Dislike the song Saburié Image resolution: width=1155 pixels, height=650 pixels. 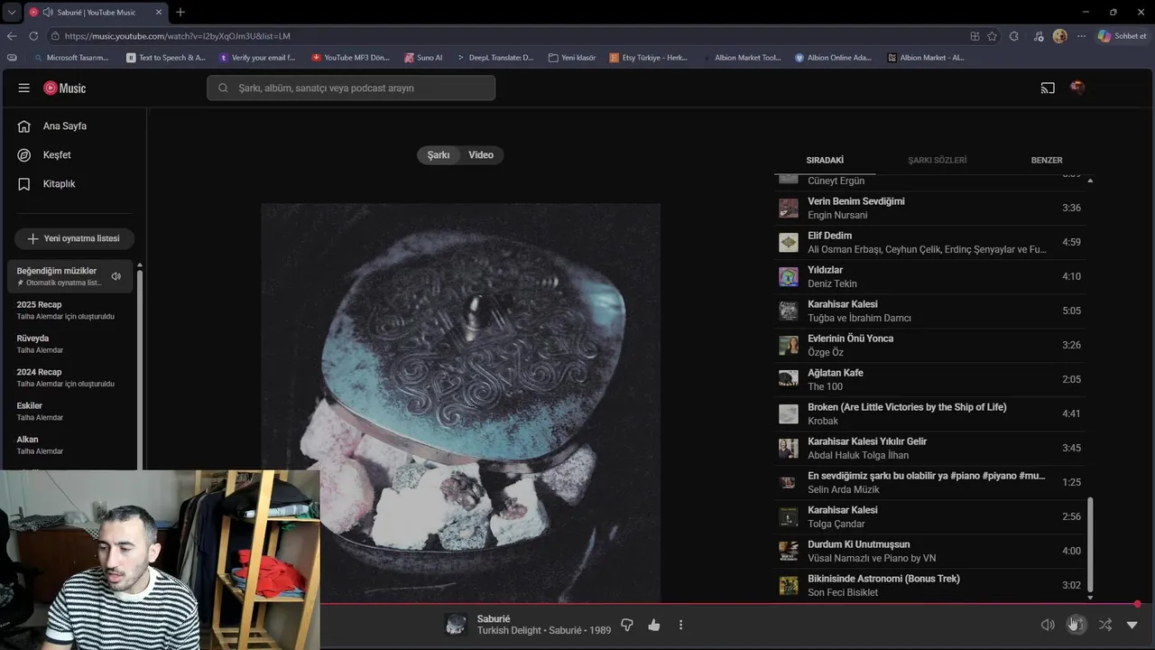click(627, 625)
